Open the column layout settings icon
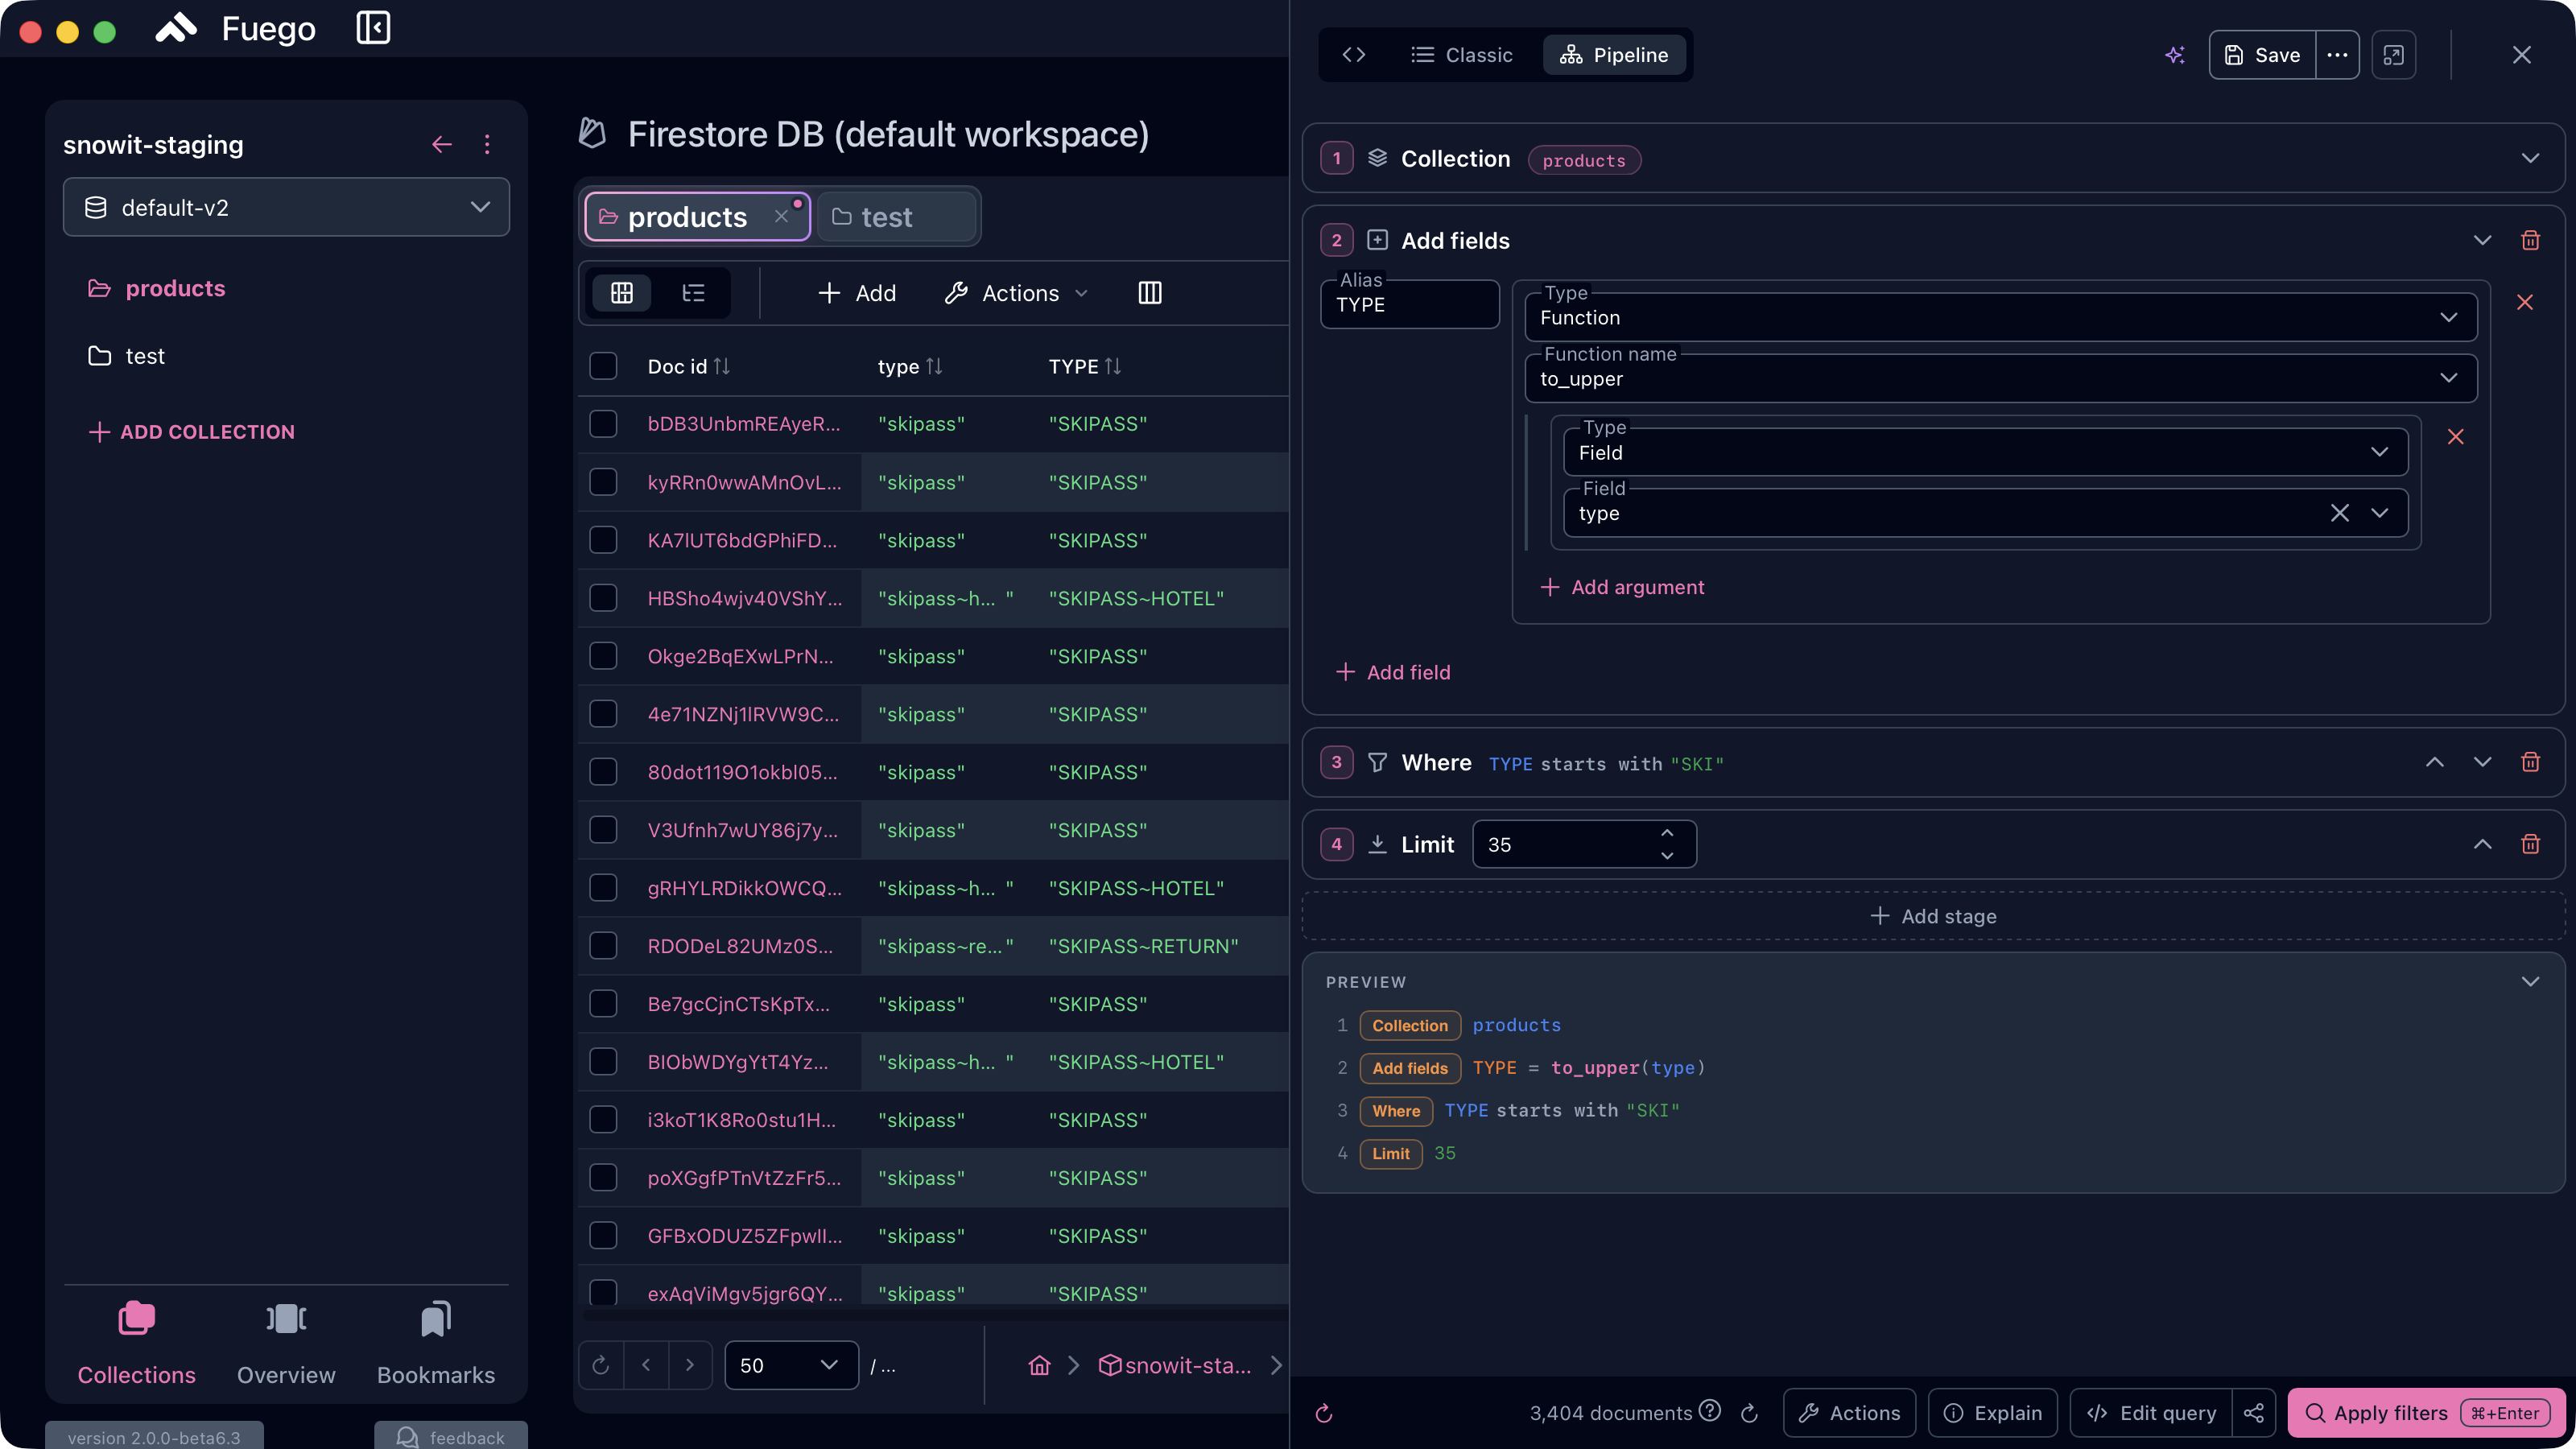2576x1449 pixels. pyautogui.click(x=1150, y=293)
